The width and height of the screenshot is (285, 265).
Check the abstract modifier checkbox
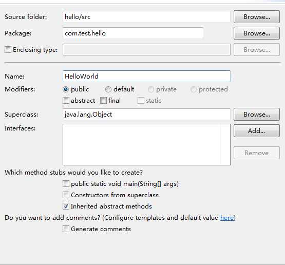click(66, 100)
